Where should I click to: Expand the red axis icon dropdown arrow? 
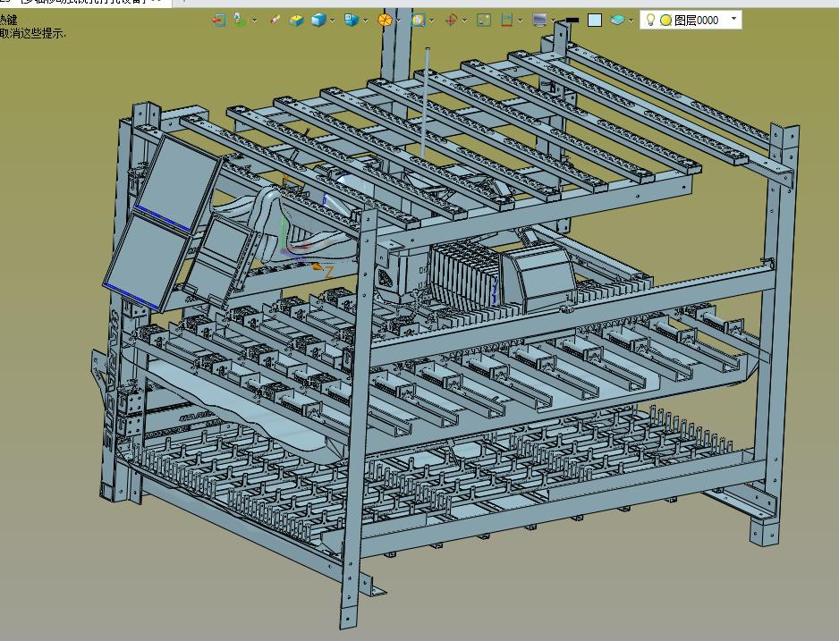pyautogui.click(x=465, y=21)
